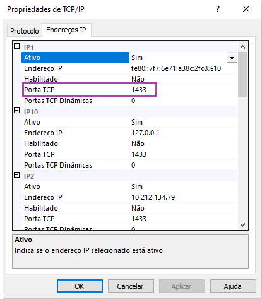Click the scrollbar up arrow
This screenshot has width=262, height=299.
(x=242, y=47)
